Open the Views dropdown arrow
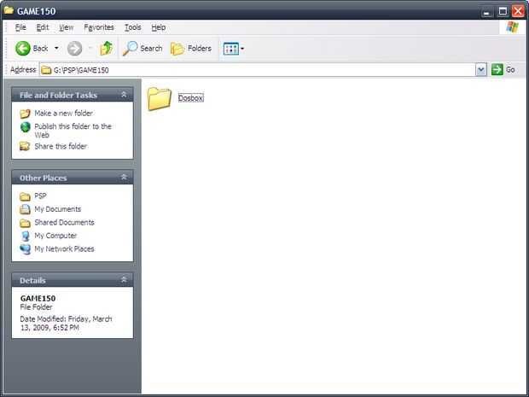This screenshot has height=397, width=529. pyautogui.click(x=242, y=49)
